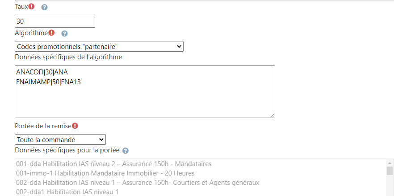Open the help icon next to Algorithme
394x196 pixels.
(64, 33)
